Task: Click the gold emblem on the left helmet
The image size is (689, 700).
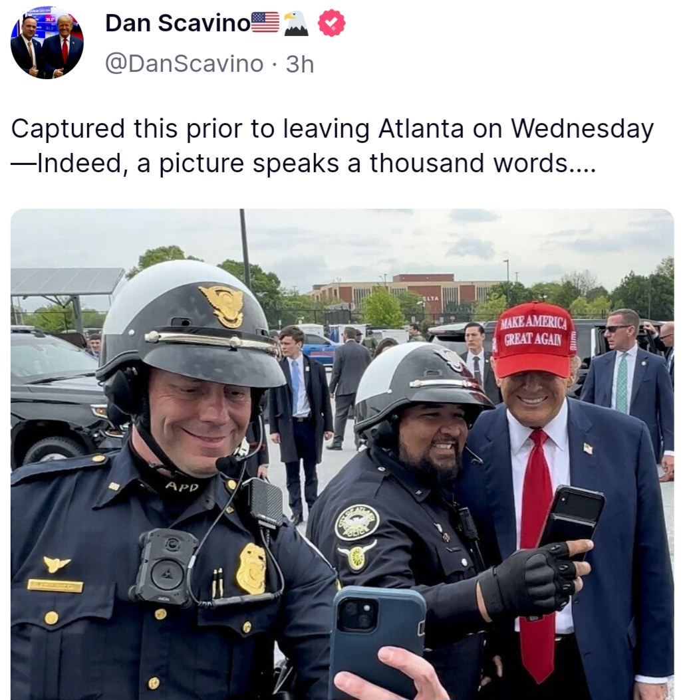Action: (x=223, y=306)
